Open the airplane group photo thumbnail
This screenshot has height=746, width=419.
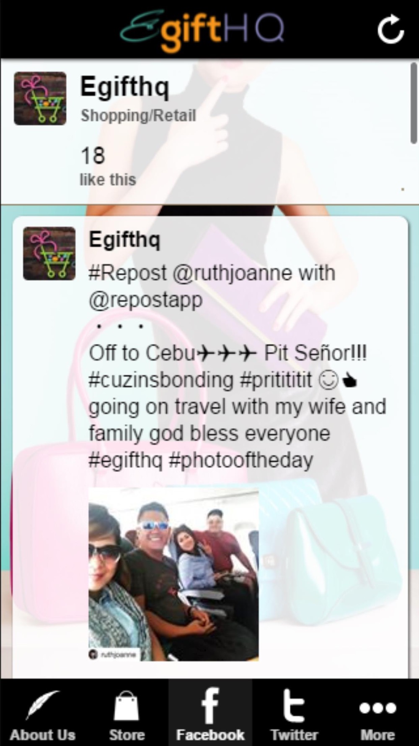tap(173, 574)
